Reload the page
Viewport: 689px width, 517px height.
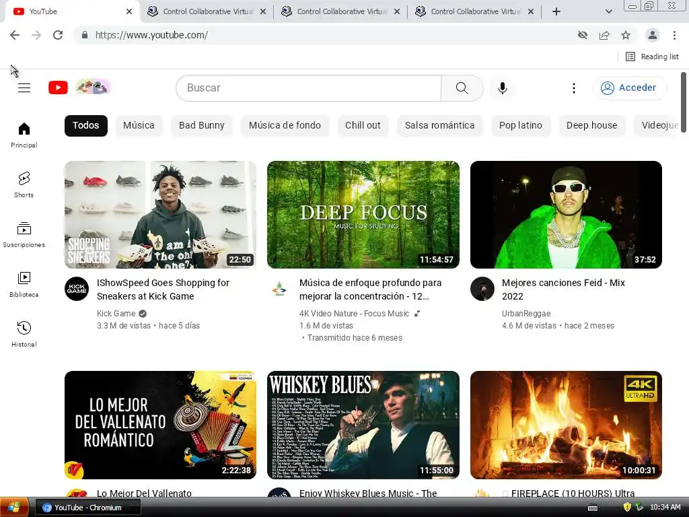pyautogui.click(x=58, y=35)
